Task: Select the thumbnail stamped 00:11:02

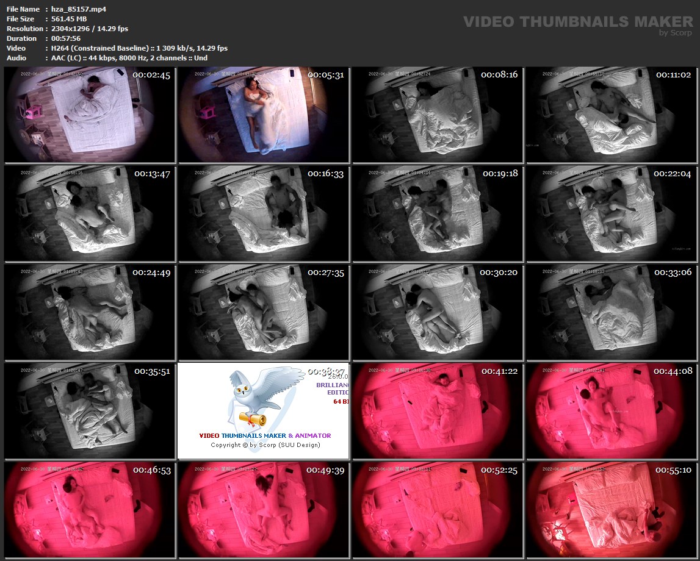Action: pyautogui.click(x=612, y=115)
